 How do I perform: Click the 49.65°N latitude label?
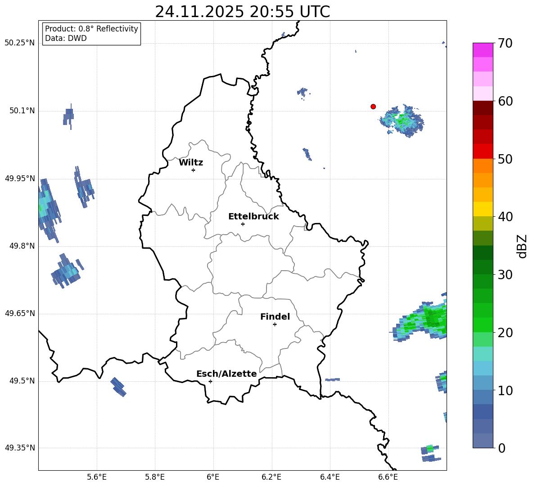tap(19, 313)
